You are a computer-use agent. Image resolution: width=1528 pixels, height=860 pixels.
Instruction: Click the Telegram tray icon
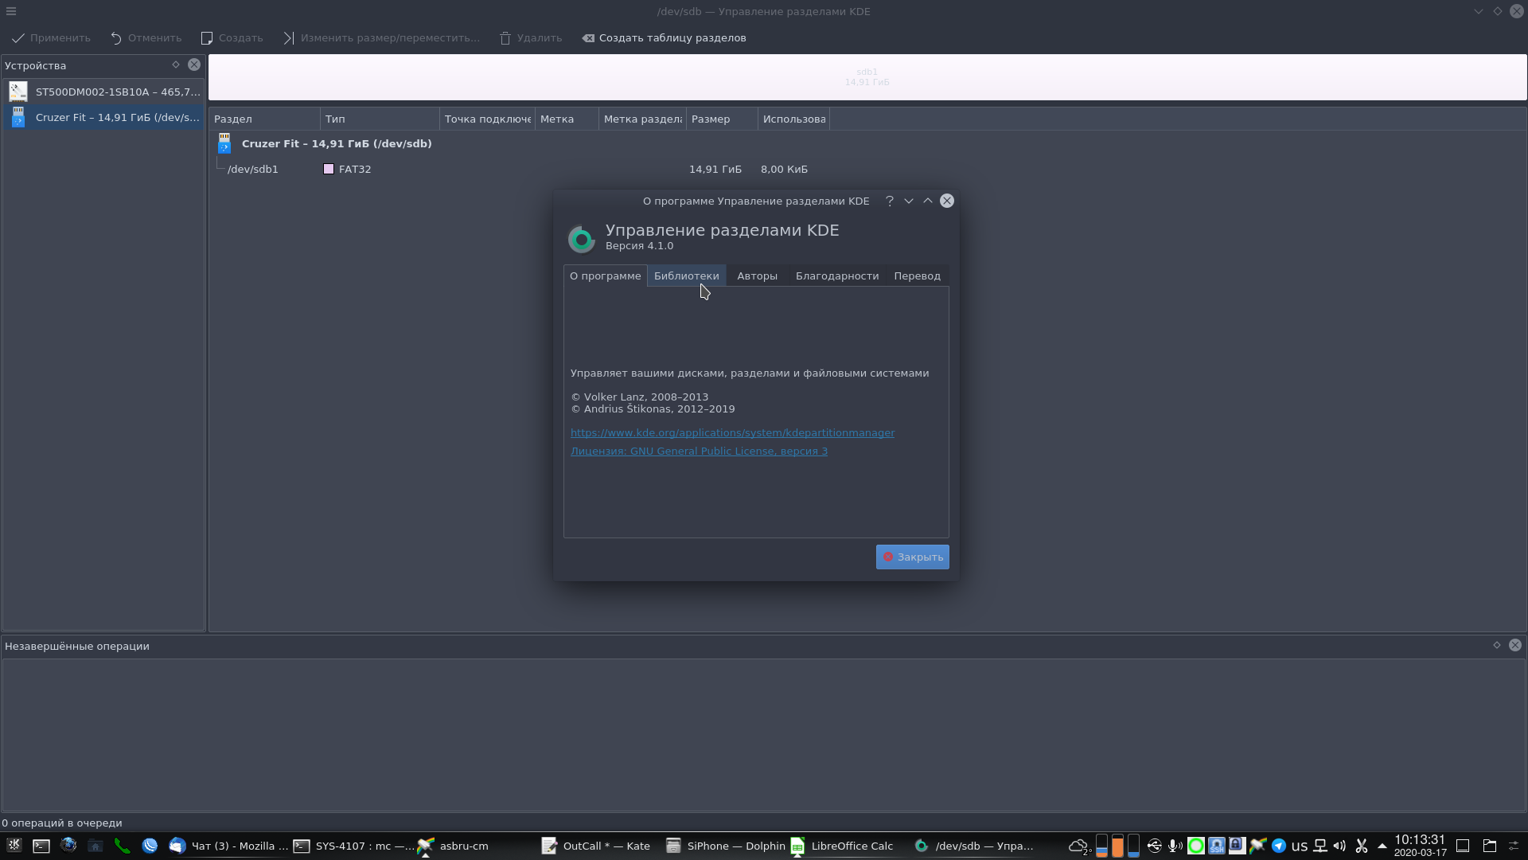[x=1278, y=846]
